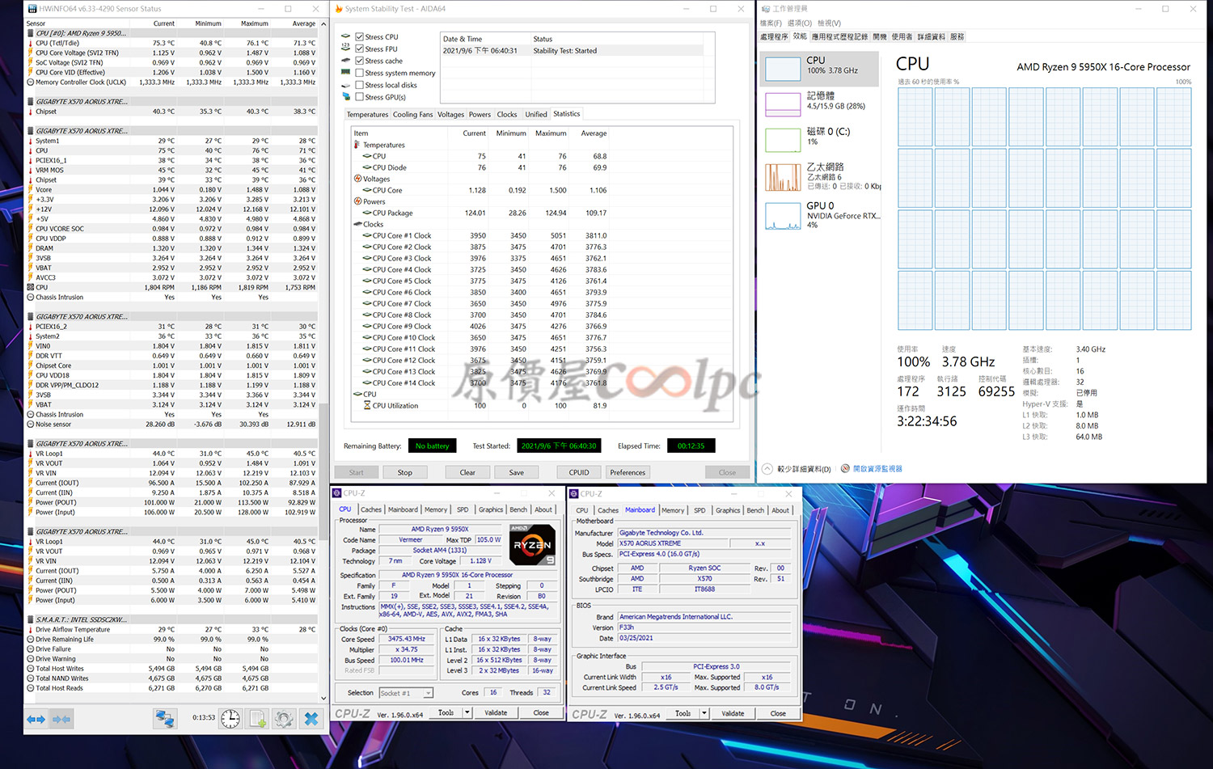1213x769 pixels.
Task: Click the CPU chip icon beside Stress CPU
Action: coord(346,36)
